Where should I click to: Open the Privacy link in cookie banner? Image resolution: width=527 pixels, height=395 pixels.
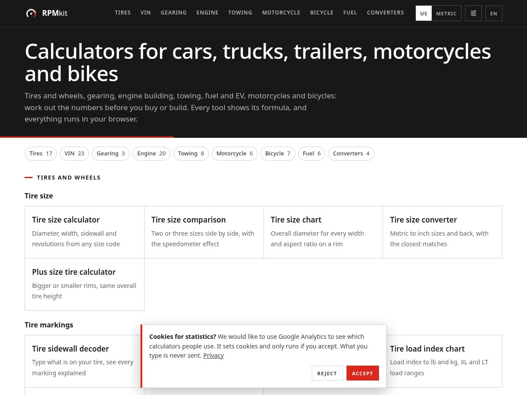click(x=213, y=355)
